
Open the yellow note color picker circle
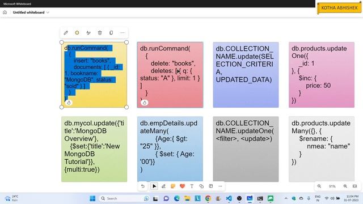click(77, 33)
